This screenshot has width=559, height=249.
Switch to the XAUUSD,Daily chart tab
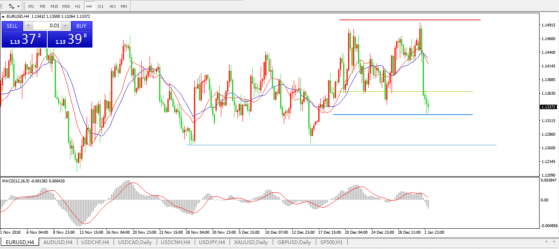(251, 242)
